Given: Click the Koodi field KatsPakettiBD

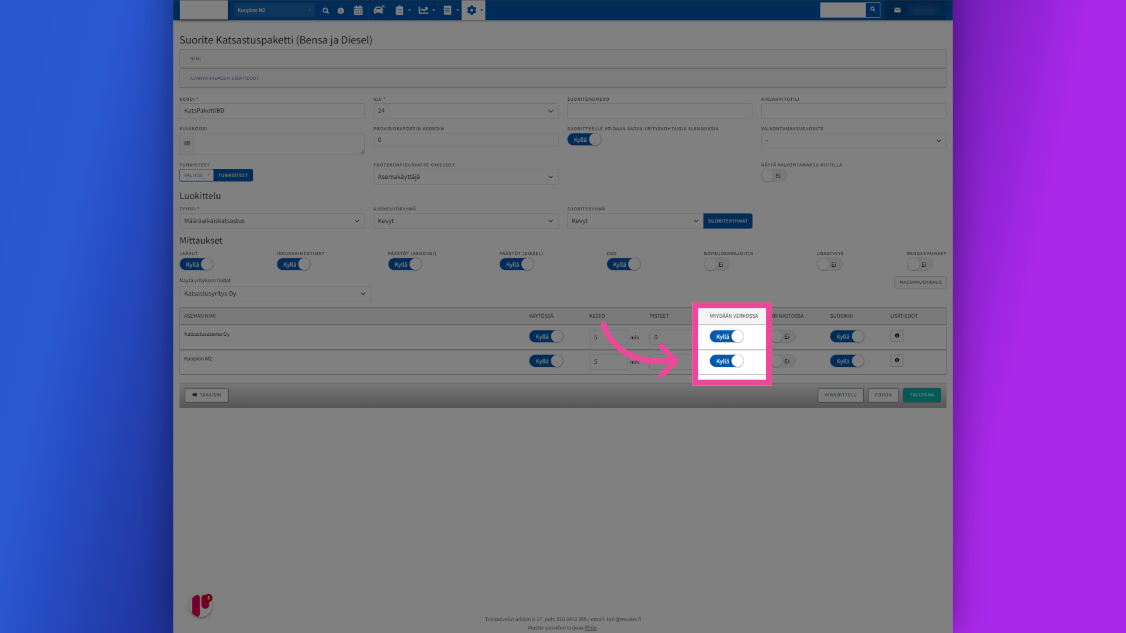Looking at the screenshot, I should [272, 111].
